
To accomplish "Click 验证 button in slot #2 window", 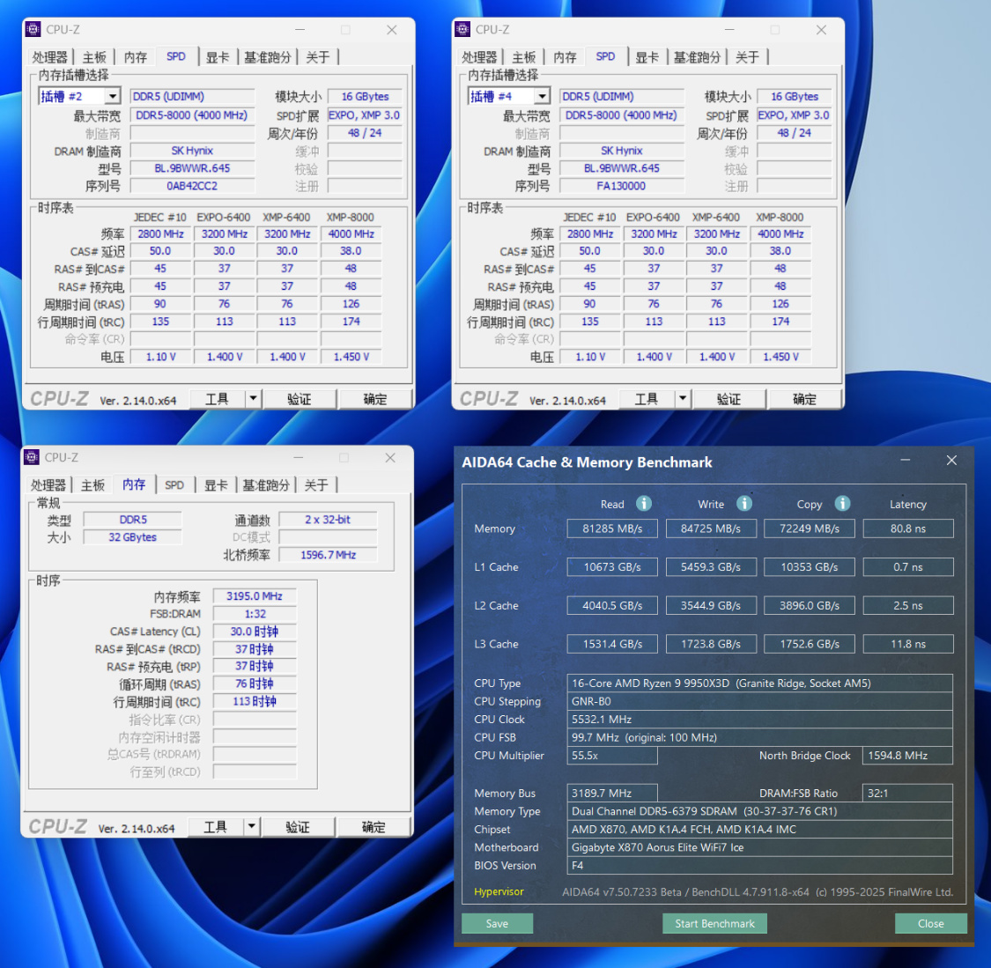I will click(x=299, y=399).
